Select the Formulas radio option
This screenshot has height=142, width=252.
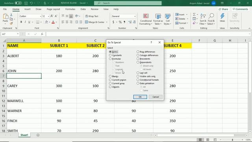pyautogui.click(x=110, y=59)
